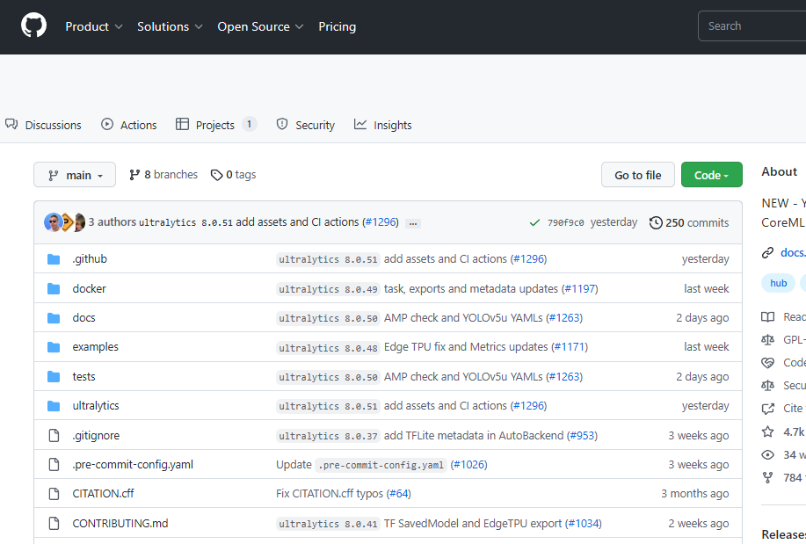
Task: Open the .pre-commit-config.yaml file name
Action: (x=133, y=464)
